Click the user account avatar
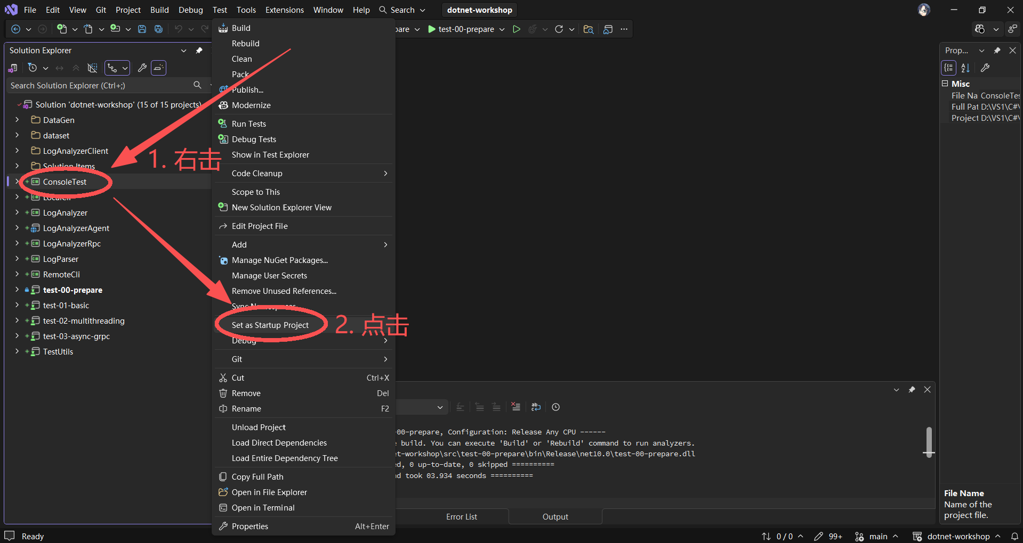 coord(924,10)
